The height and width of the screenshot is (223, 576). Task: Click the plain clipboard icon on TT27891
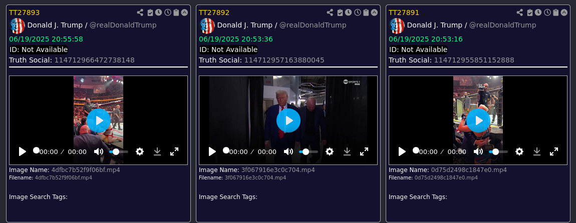coord(556,12)
